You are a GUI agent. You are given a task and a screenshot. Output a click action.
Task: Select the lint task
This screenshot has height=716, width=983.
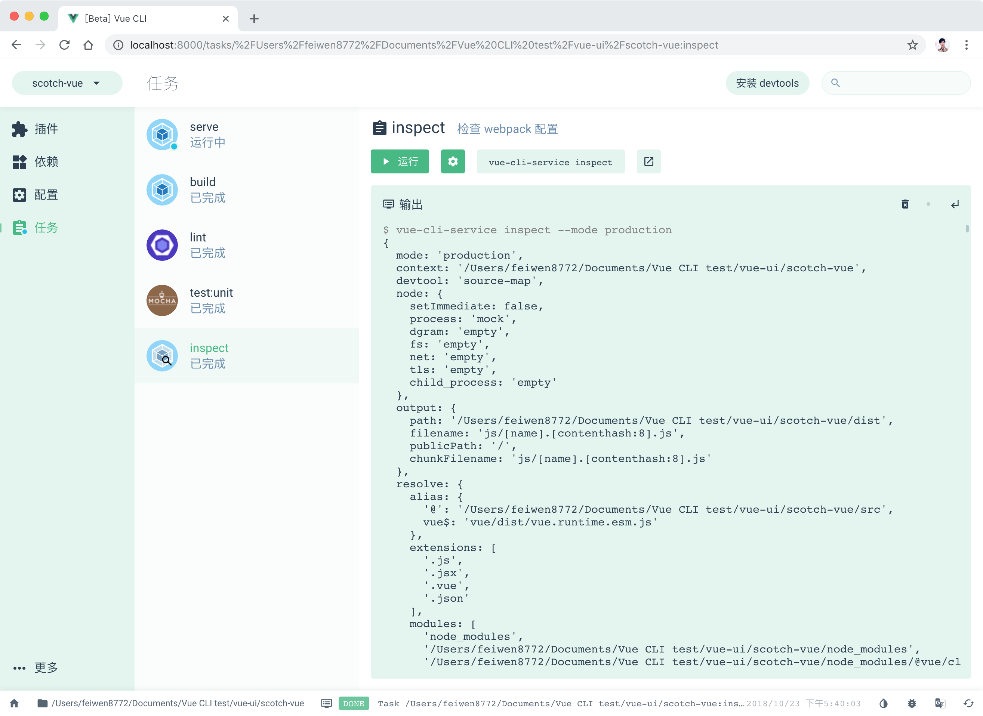[x=247, y=245]
